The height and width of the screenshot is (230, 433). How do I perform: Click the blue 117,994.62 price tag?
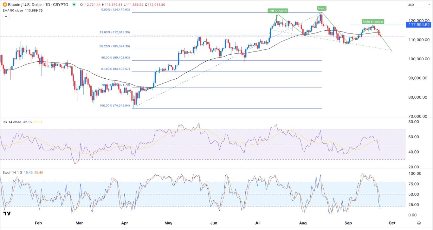418,24
